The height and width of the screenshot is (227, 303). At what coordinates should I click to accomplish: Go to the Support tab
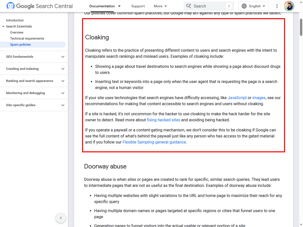coord(138,6)
